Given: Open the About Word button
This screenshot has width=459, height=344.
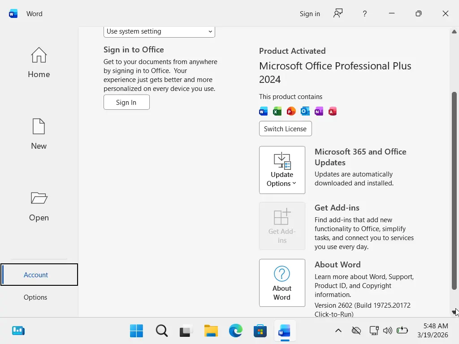Looking at the screenshot, I should click(x=282, y=283).
